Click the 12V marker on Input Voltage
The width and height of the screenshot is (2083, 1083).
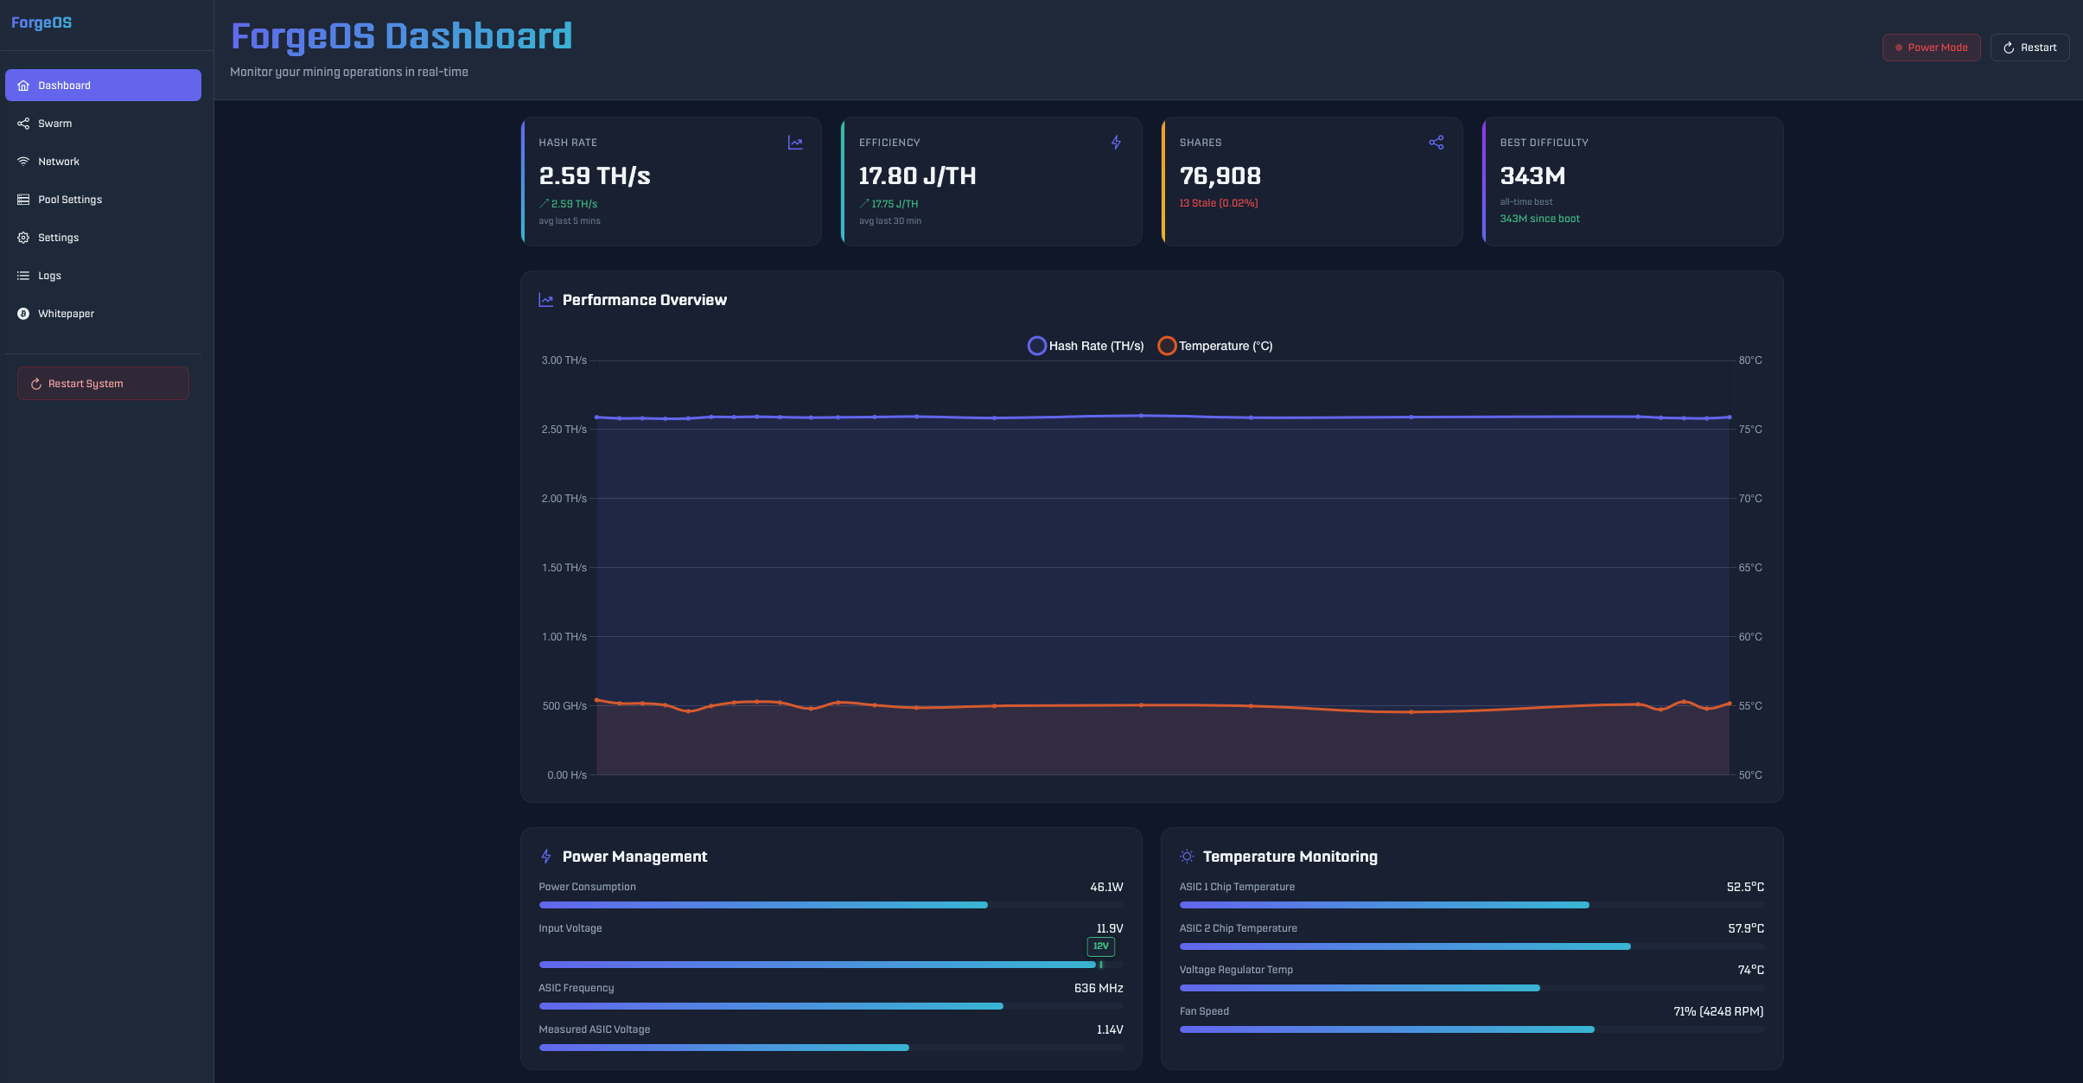click(x=1100, y=946)
